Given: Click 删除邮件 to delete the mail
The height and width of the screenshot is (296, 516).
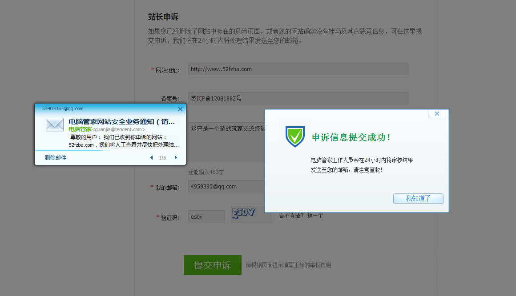Looking at the screenshot, I should pyautogui.click(x=56, y=158).
